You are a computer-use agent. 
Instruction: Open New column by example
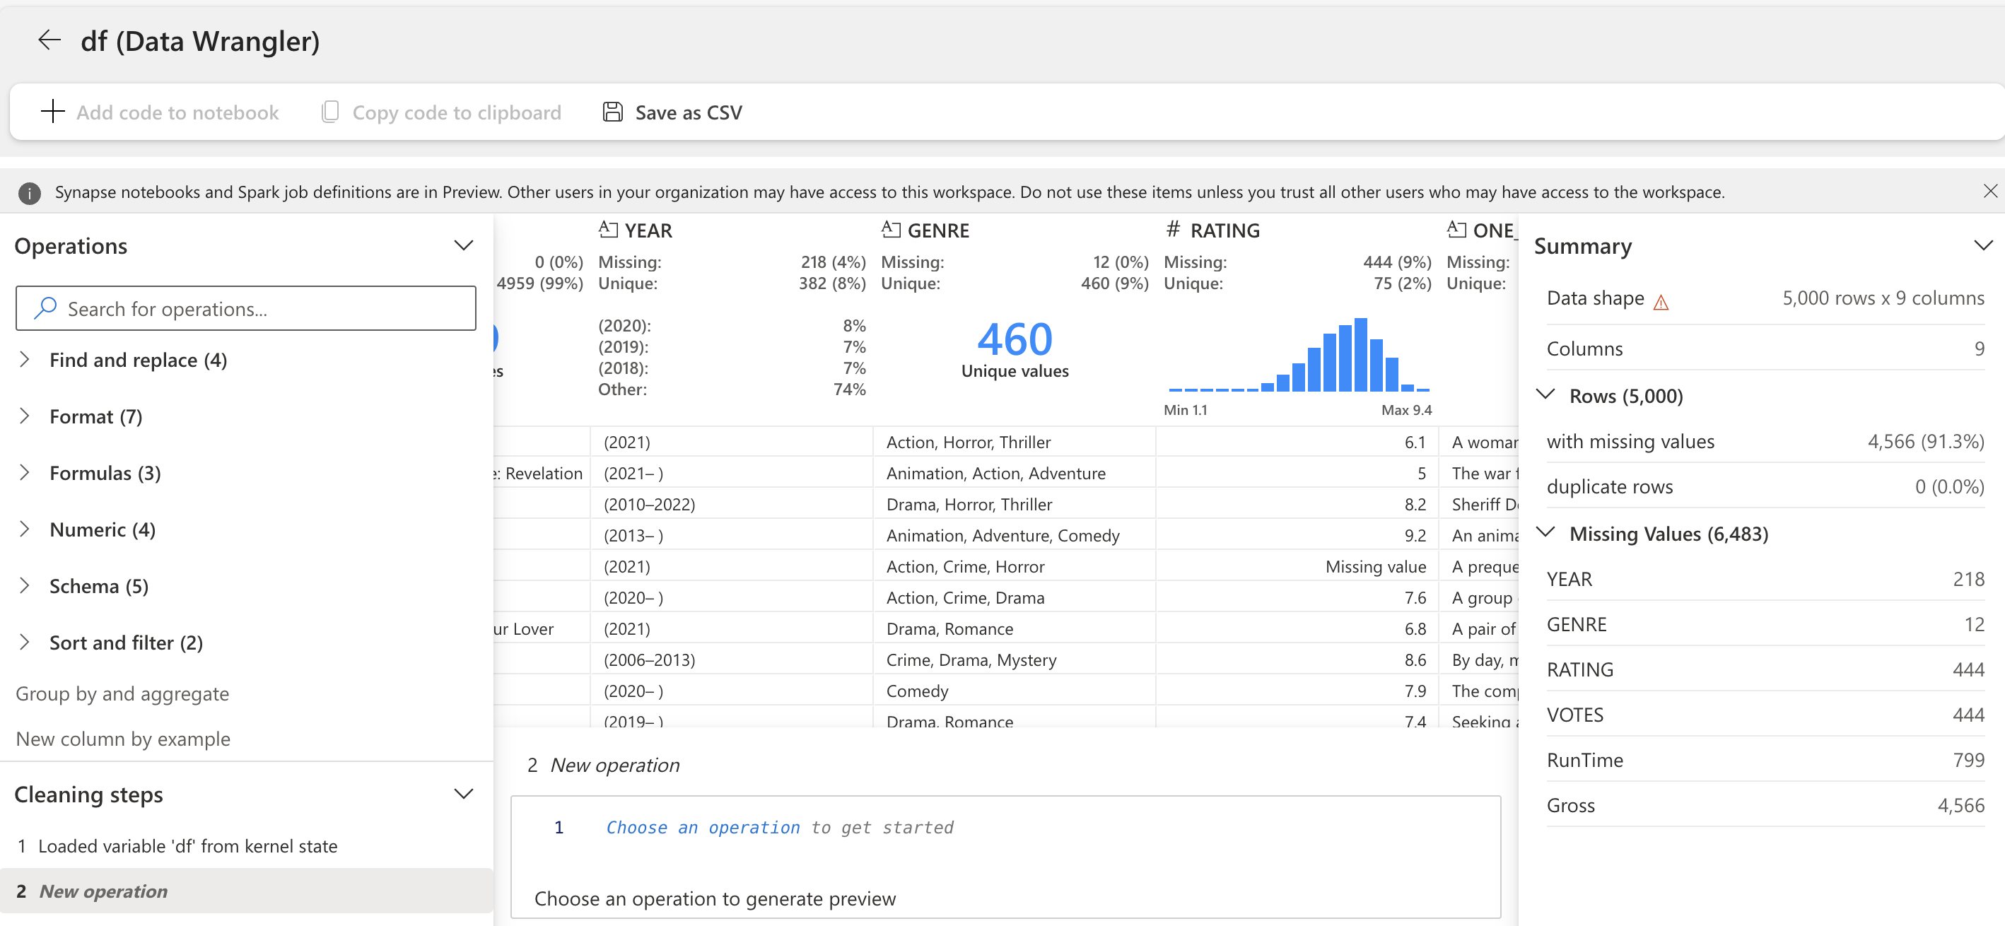[x=122, y=739]
